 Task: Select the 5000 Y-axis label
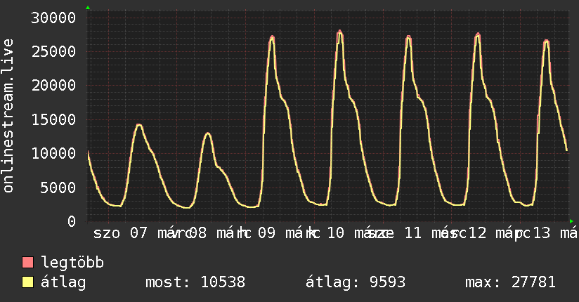(x=59, y=188)
